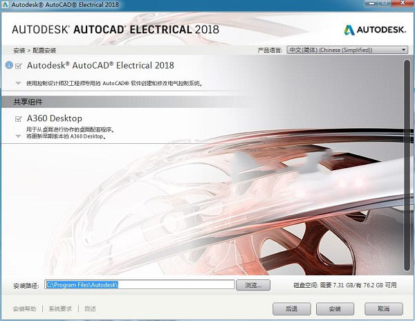Viewport: 415px width, 321px height.
Task: Toggle the Autodesk AutoCAD Electrical 2018 checkbox
Action: 19,66
